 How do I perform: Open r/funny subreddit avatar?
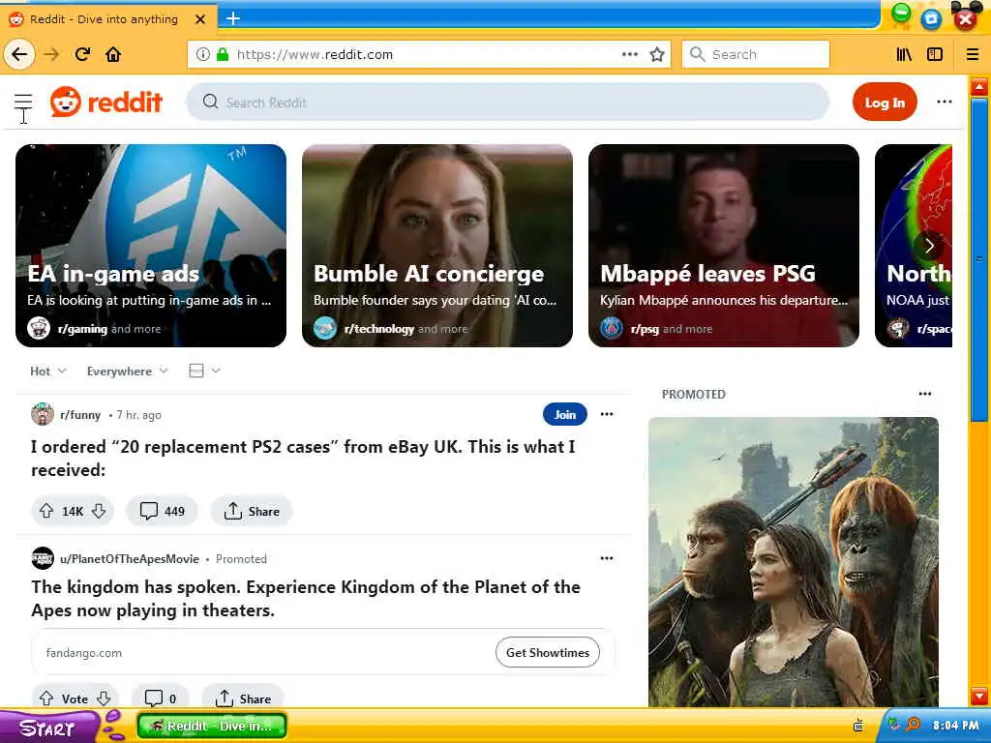tap(43, 414)
